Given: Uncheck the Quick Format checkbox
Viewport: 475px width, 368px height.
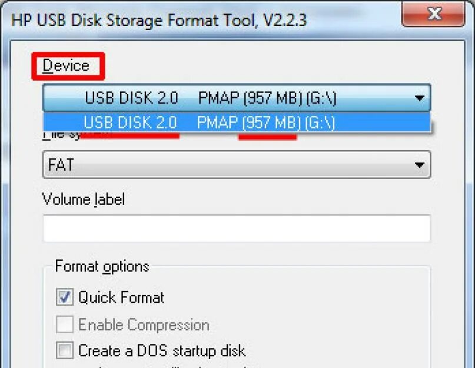Looking at the screenshot, I should pyautogui.click(x=65, y=297).
